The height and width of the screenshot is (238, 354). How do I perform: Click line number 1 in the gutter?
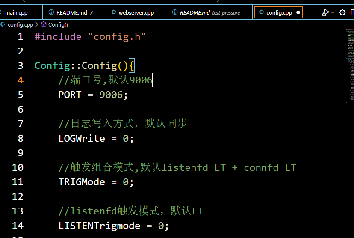tap(21, 37)
